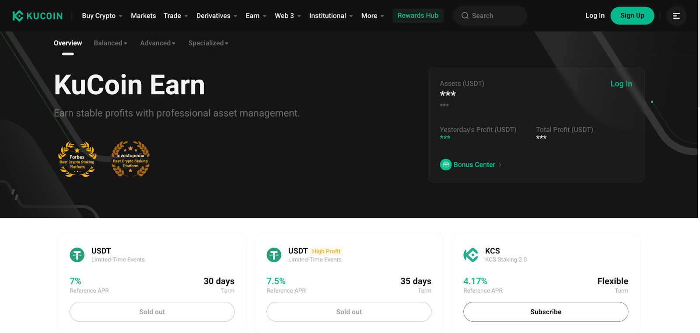Expand the More menu

[372, 16]
